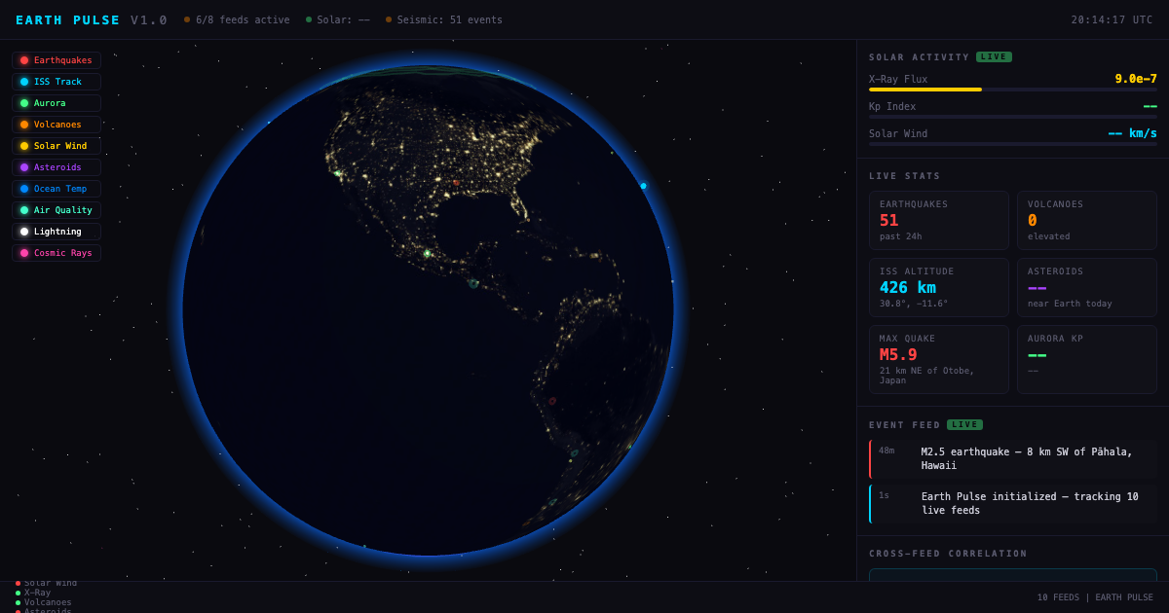Click the V1.0 version label
1169x613 pixels.
click(x=149, y=19)
